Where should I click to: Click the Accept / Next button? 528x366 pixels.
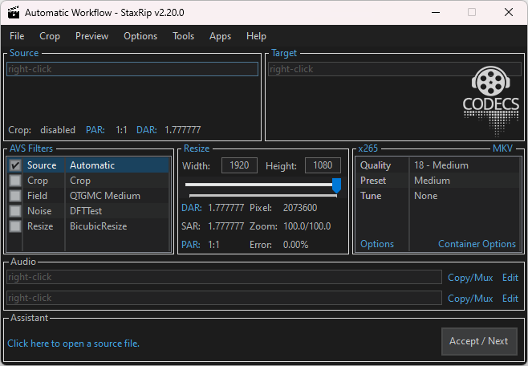pos(479,341)
